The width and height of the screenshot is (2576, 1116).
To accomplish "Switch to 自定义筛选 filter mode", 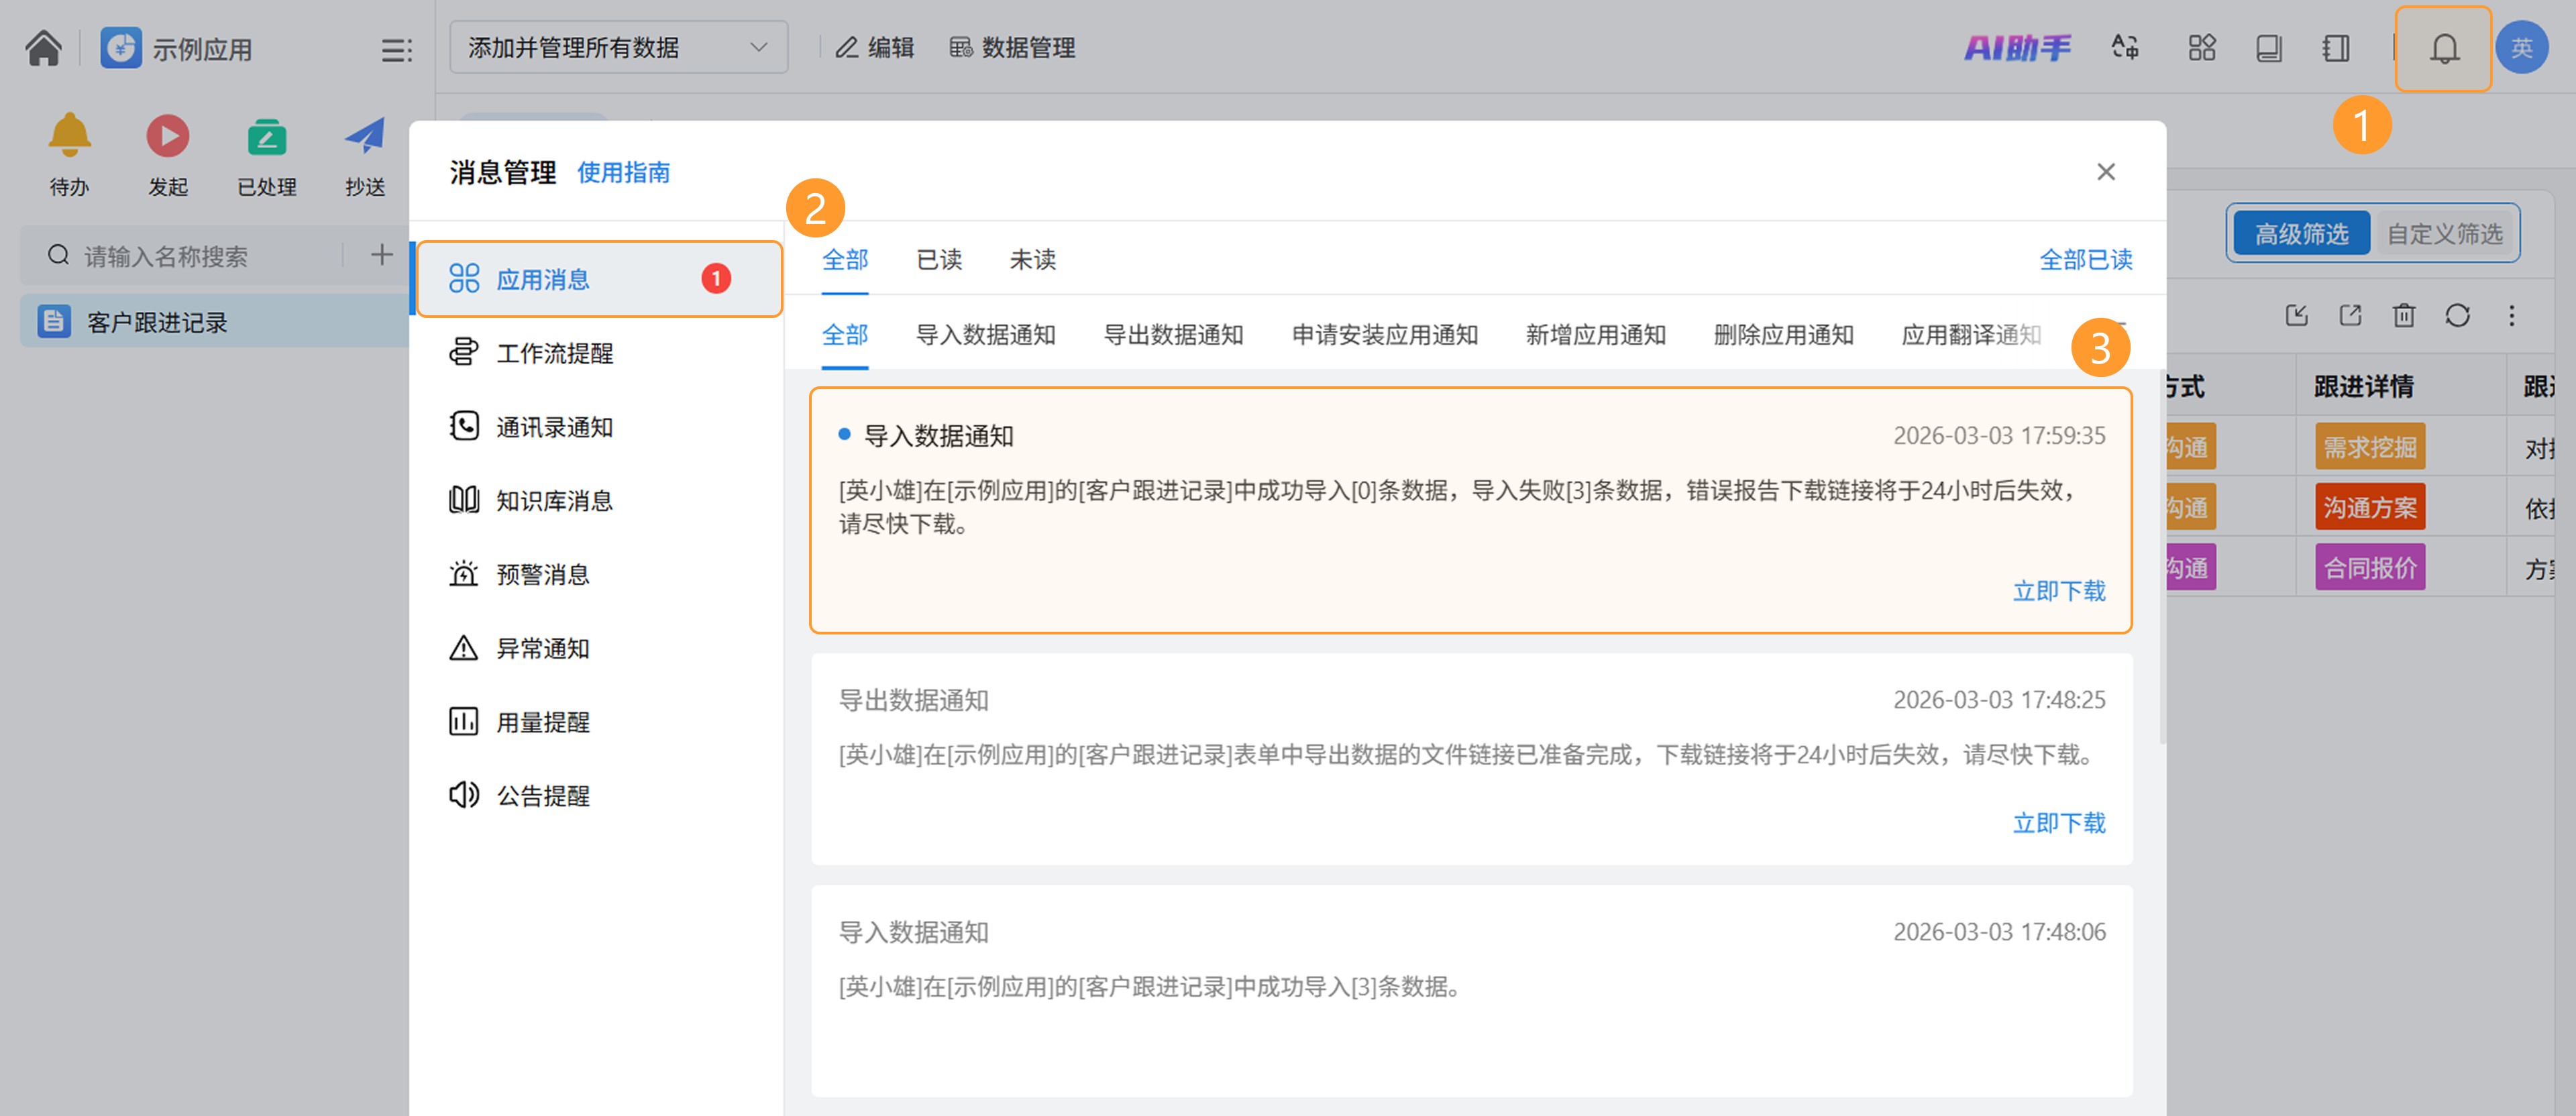I will (2444, 234).
